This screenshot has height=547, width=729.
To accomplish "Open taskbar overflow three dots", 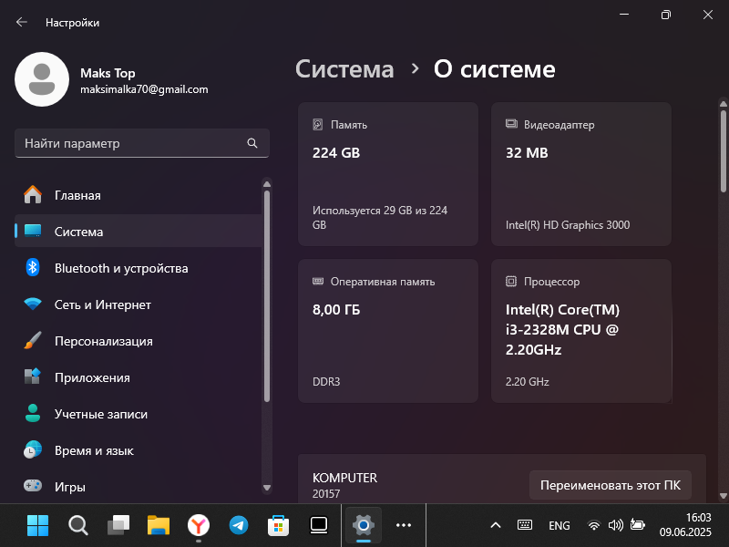I will point(404,526).
